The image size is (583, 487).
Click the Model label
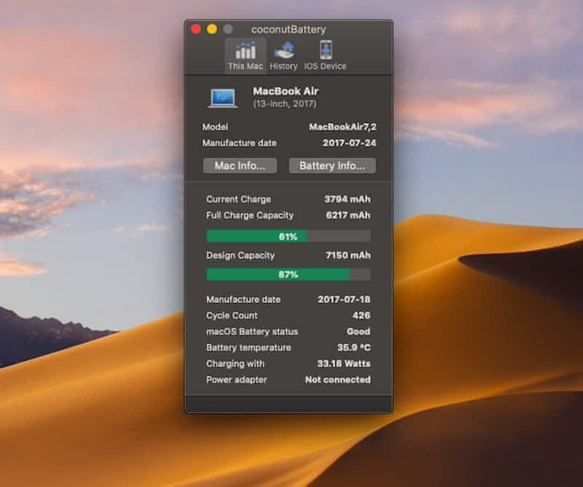(215, 127)
